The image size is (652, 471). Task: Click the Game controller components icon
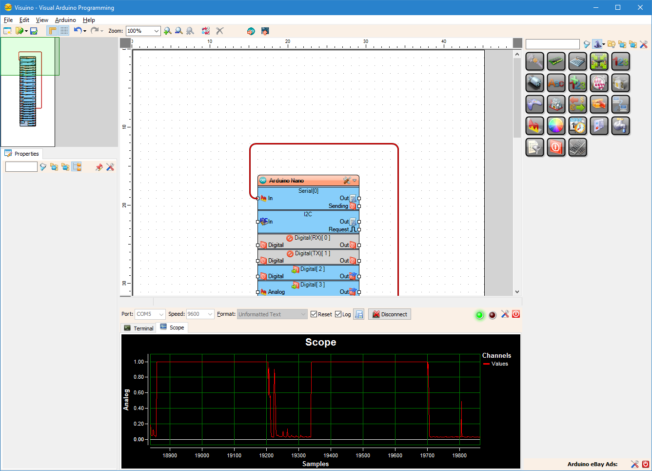point(534,104)
